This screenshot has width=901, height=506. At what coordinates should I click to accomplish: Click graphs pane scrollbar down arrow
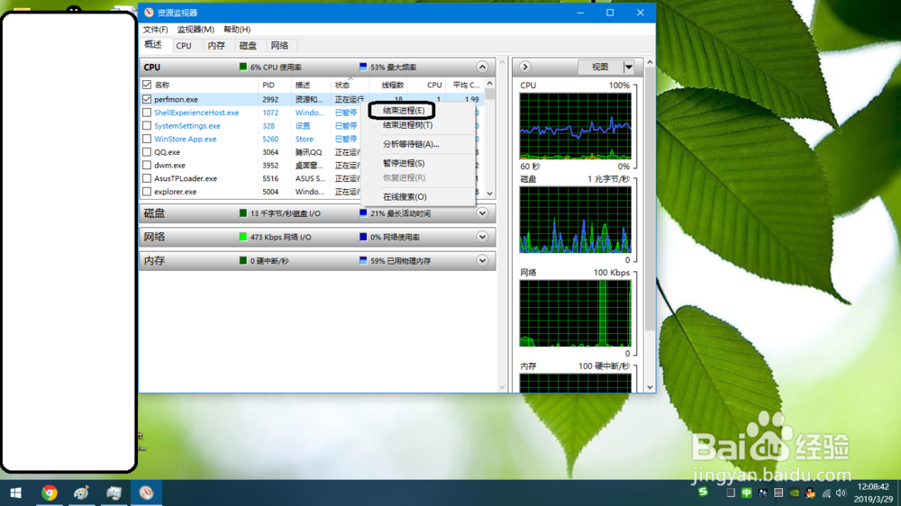pyautogui.click(x=650, y=388)
